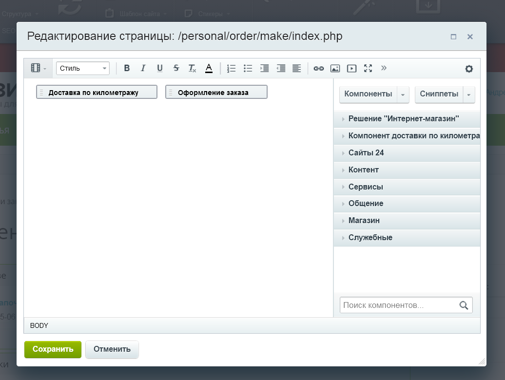
Task: Apply strikethrough formatting
Action: [176, 68]
